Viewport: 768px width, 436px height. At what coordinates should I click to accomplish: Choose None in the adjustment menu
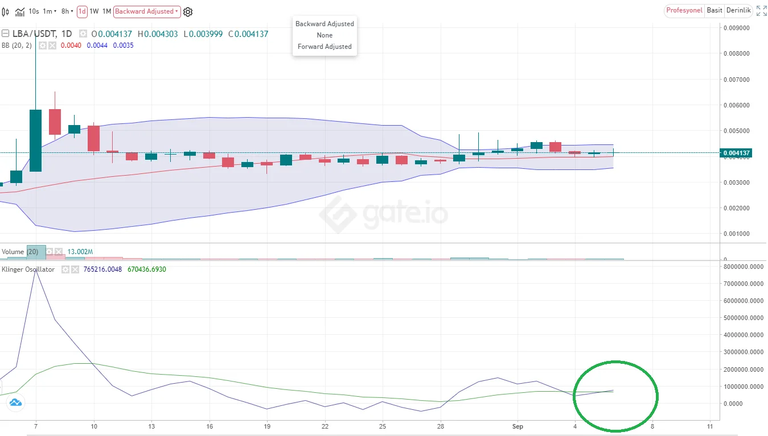pos(325,35)
